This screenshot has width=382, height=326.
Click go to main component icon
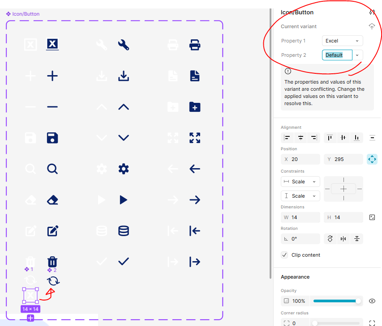372,26
